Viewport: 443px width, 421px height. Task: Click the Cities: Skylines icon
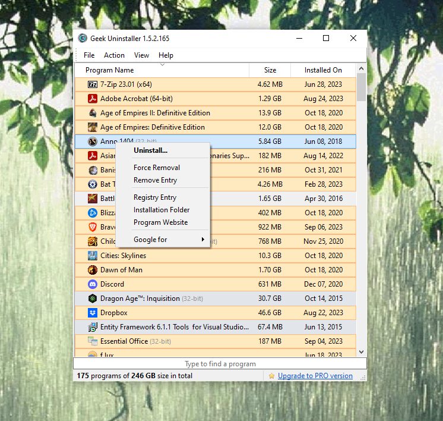(x=93, y=256)
